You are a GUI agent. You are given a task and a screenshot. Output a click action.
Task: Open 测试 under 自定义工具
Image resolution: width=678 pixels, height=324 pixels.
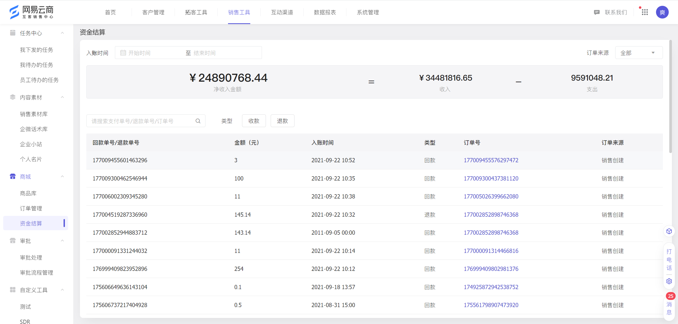coord(25,307)
